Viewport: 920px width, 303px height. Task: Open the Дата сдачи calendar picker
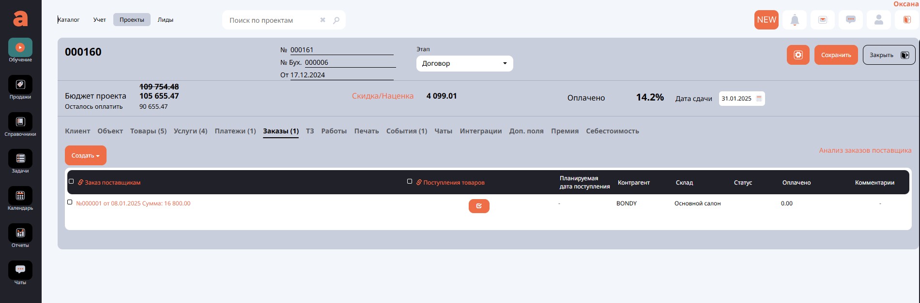click(x=759, y=99)
